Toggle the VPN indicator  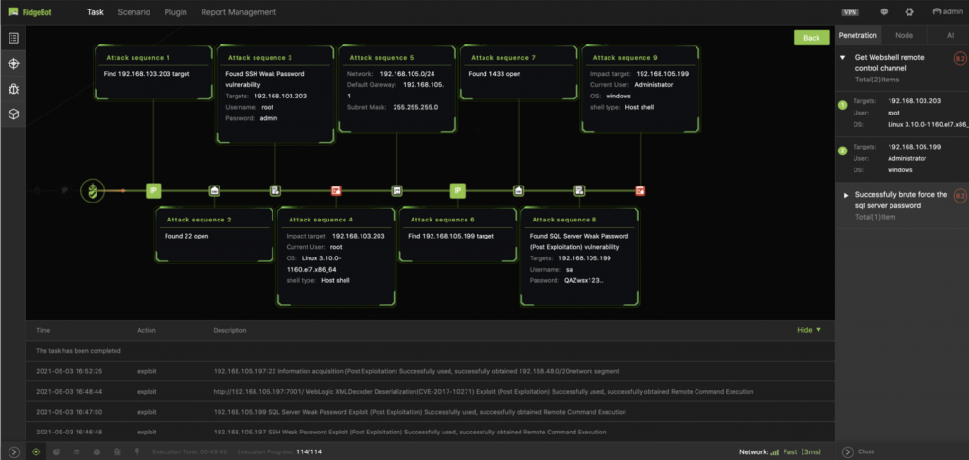(x=851, y=11)
